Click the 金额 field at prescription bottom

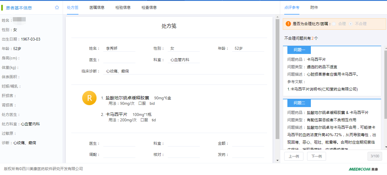point(248,144)
